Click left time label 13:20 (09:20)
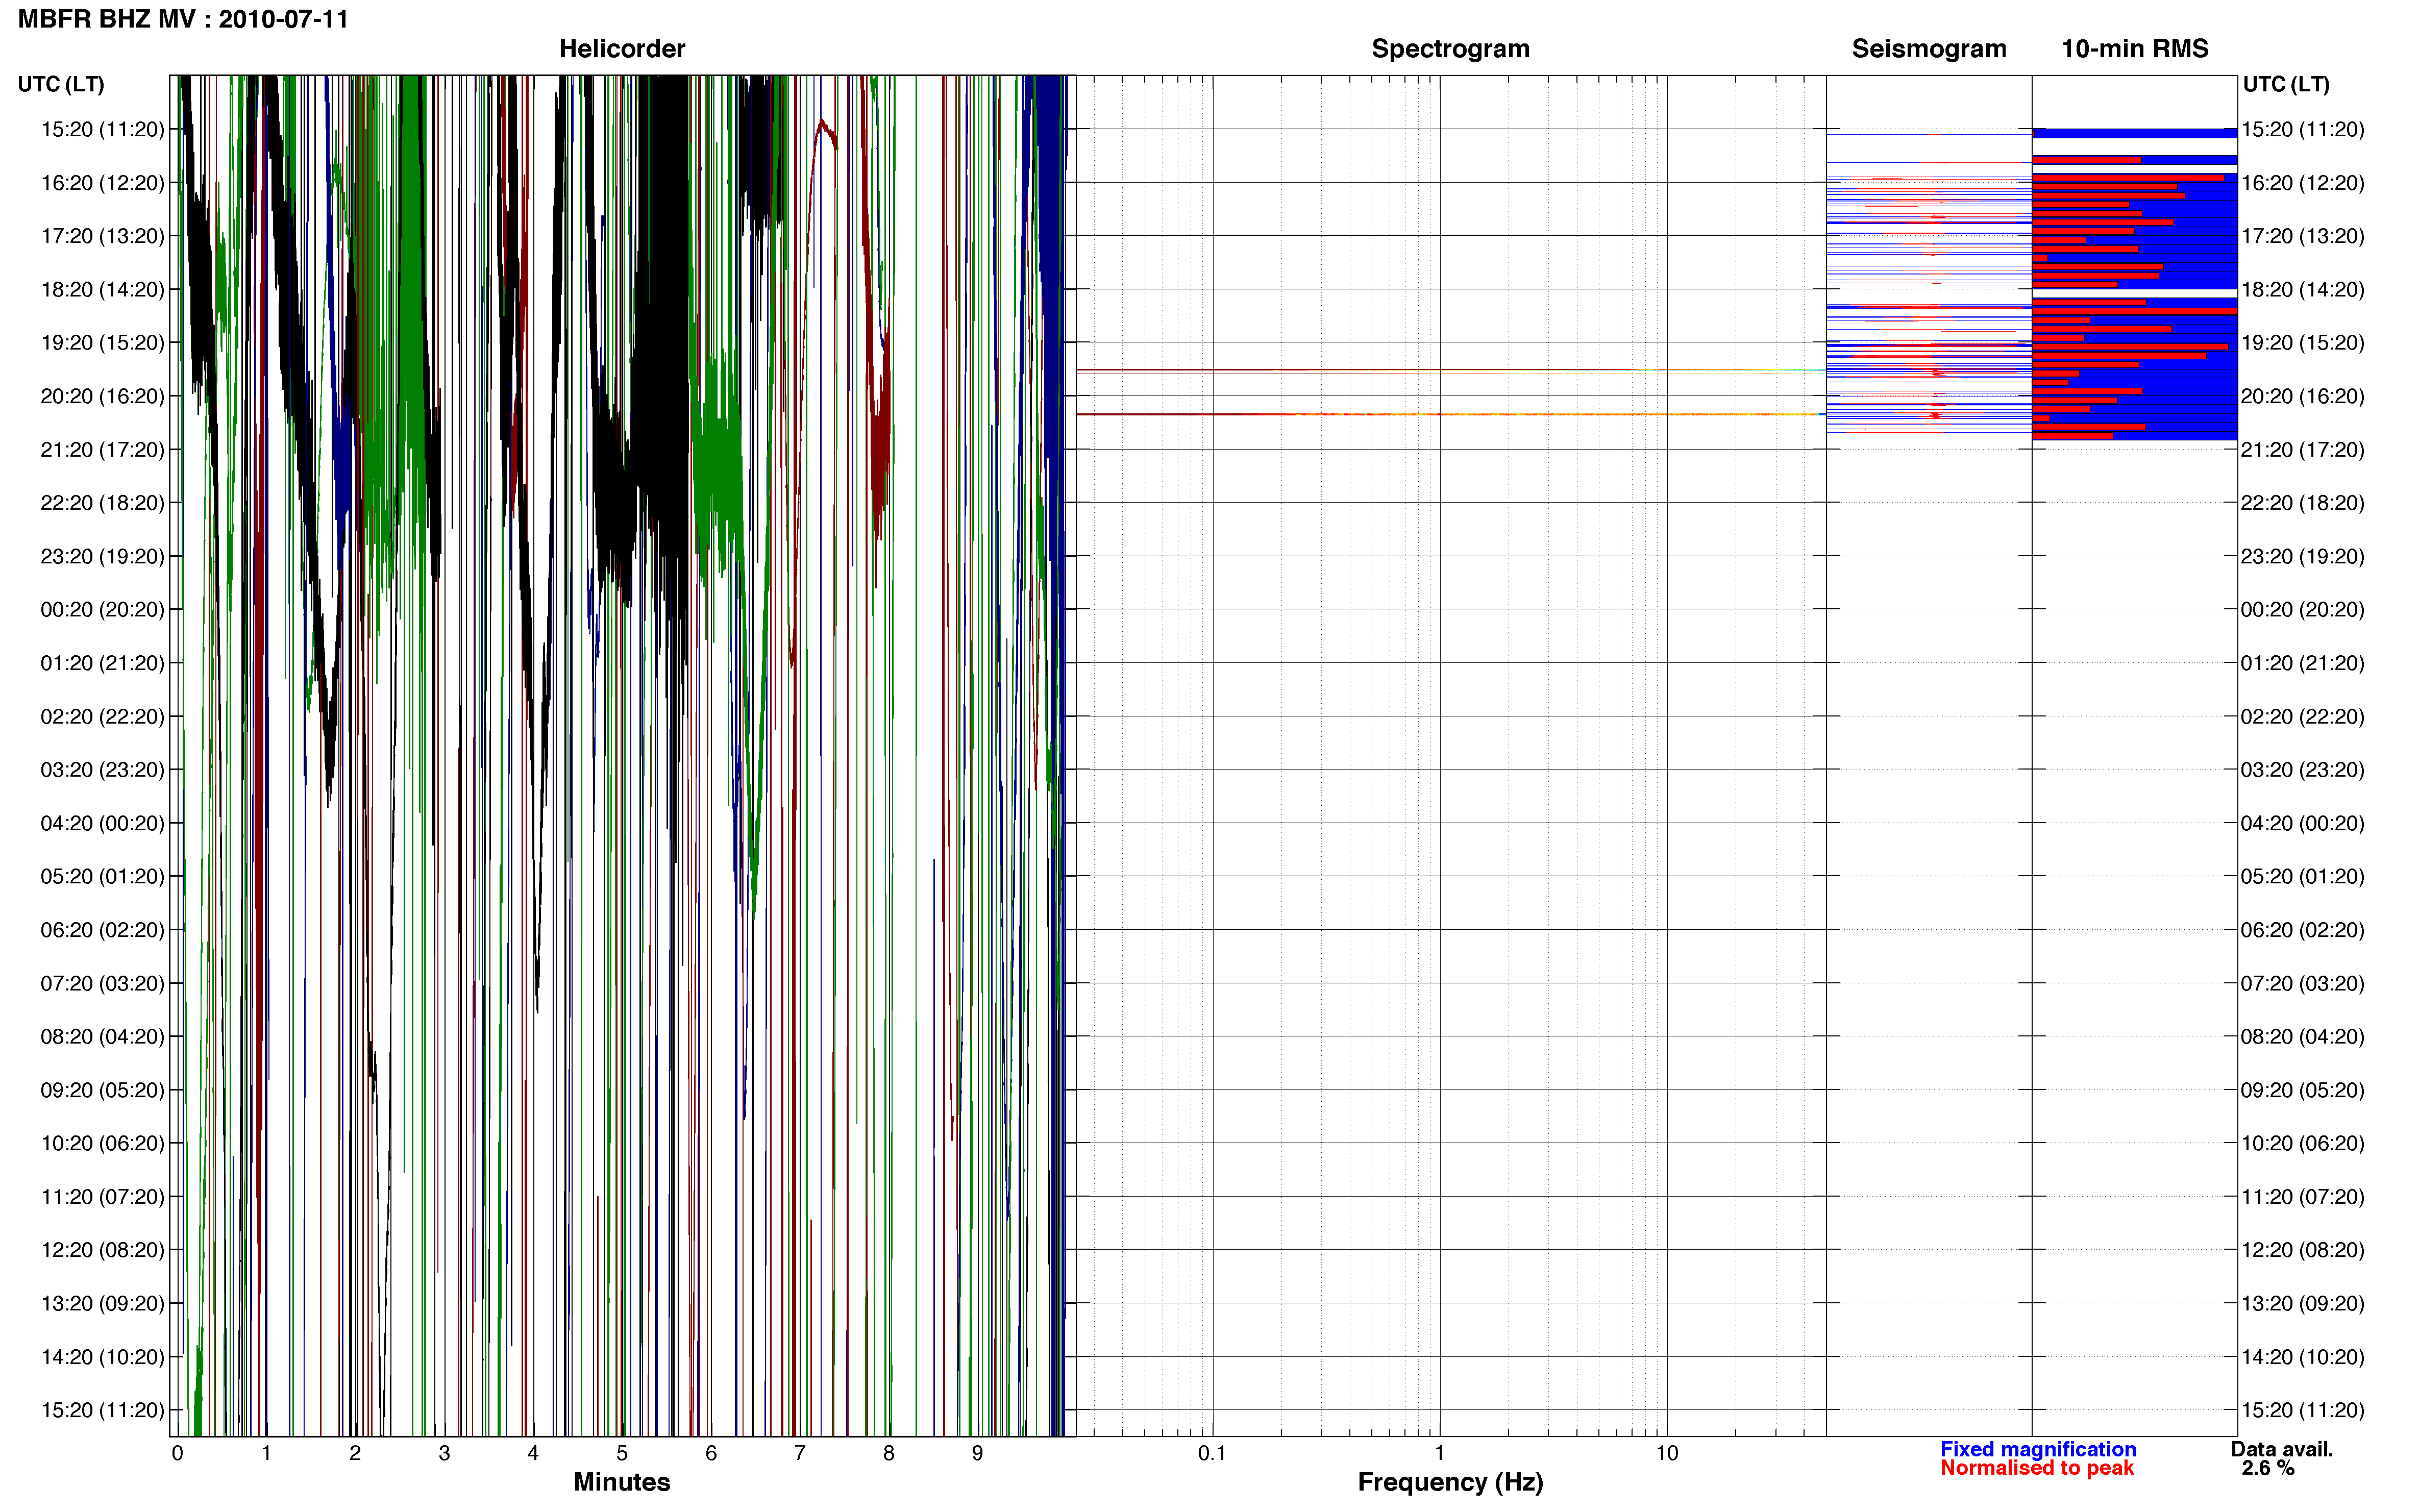The height and width of the screenshot is (1512, 2419). click(102, 1304)
